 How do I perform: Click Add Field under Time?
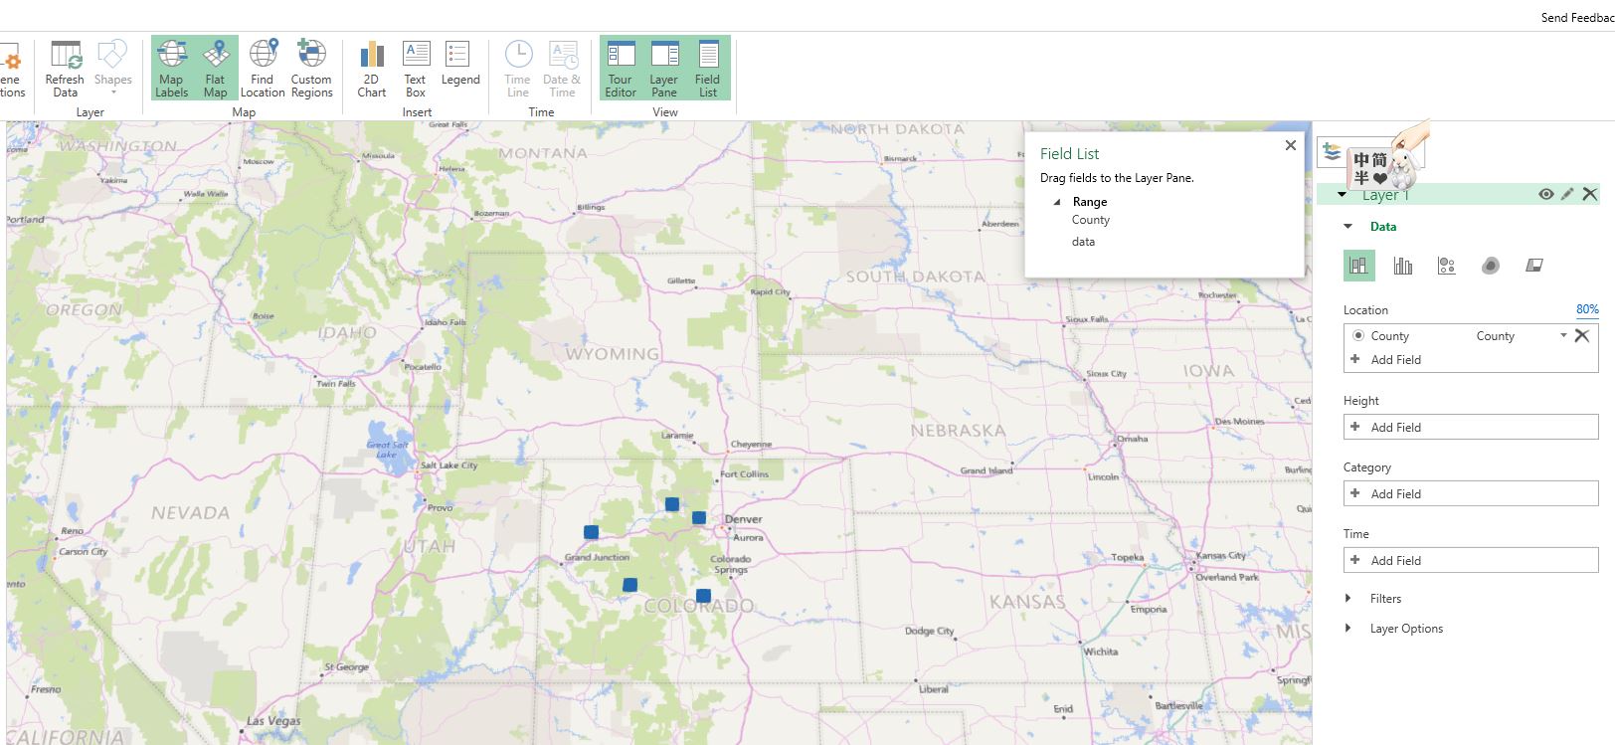click(1471, 560)
